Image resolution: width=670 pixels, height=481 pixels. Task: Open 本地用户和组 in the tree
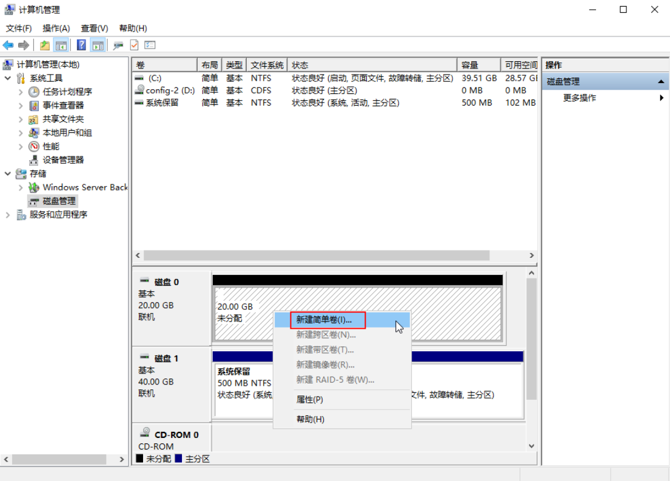tap(67, 133)
